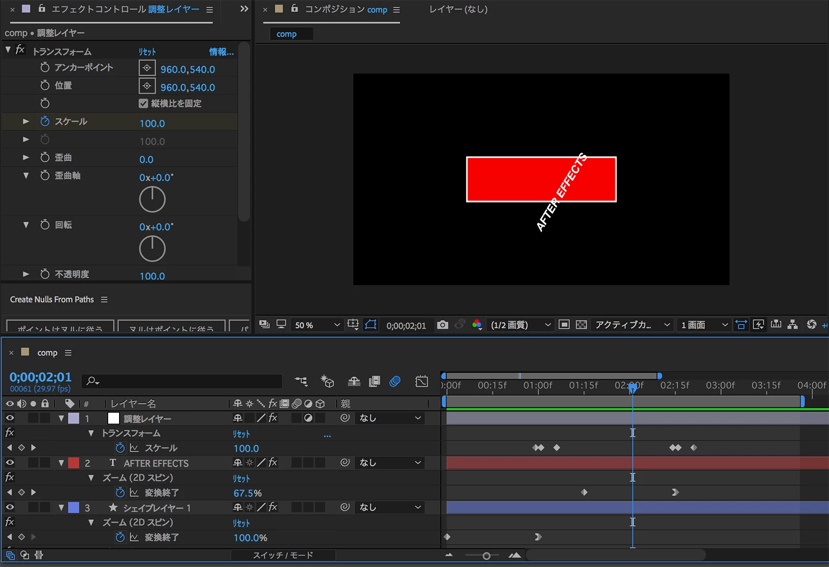Click 情報... link in Effect Controls

click(221, 52)
